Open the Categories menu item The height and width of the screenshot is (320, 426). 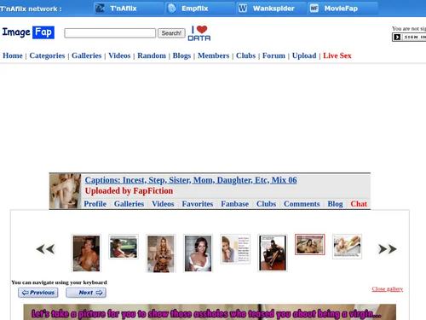(47, 55)
